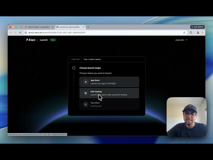Click the presenter webcam thumbnail

(186, 117)
